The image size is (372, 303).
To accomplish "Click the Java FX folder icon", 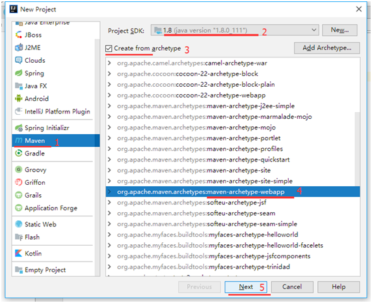I will tap(19, 85).
